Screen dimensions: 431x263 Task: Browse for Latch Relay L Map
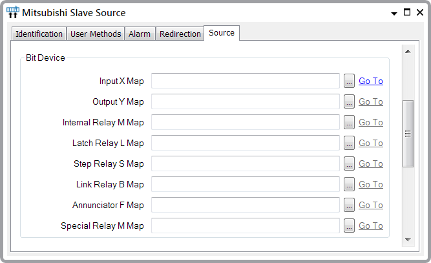pyautogui.click(x=349, y=143)
